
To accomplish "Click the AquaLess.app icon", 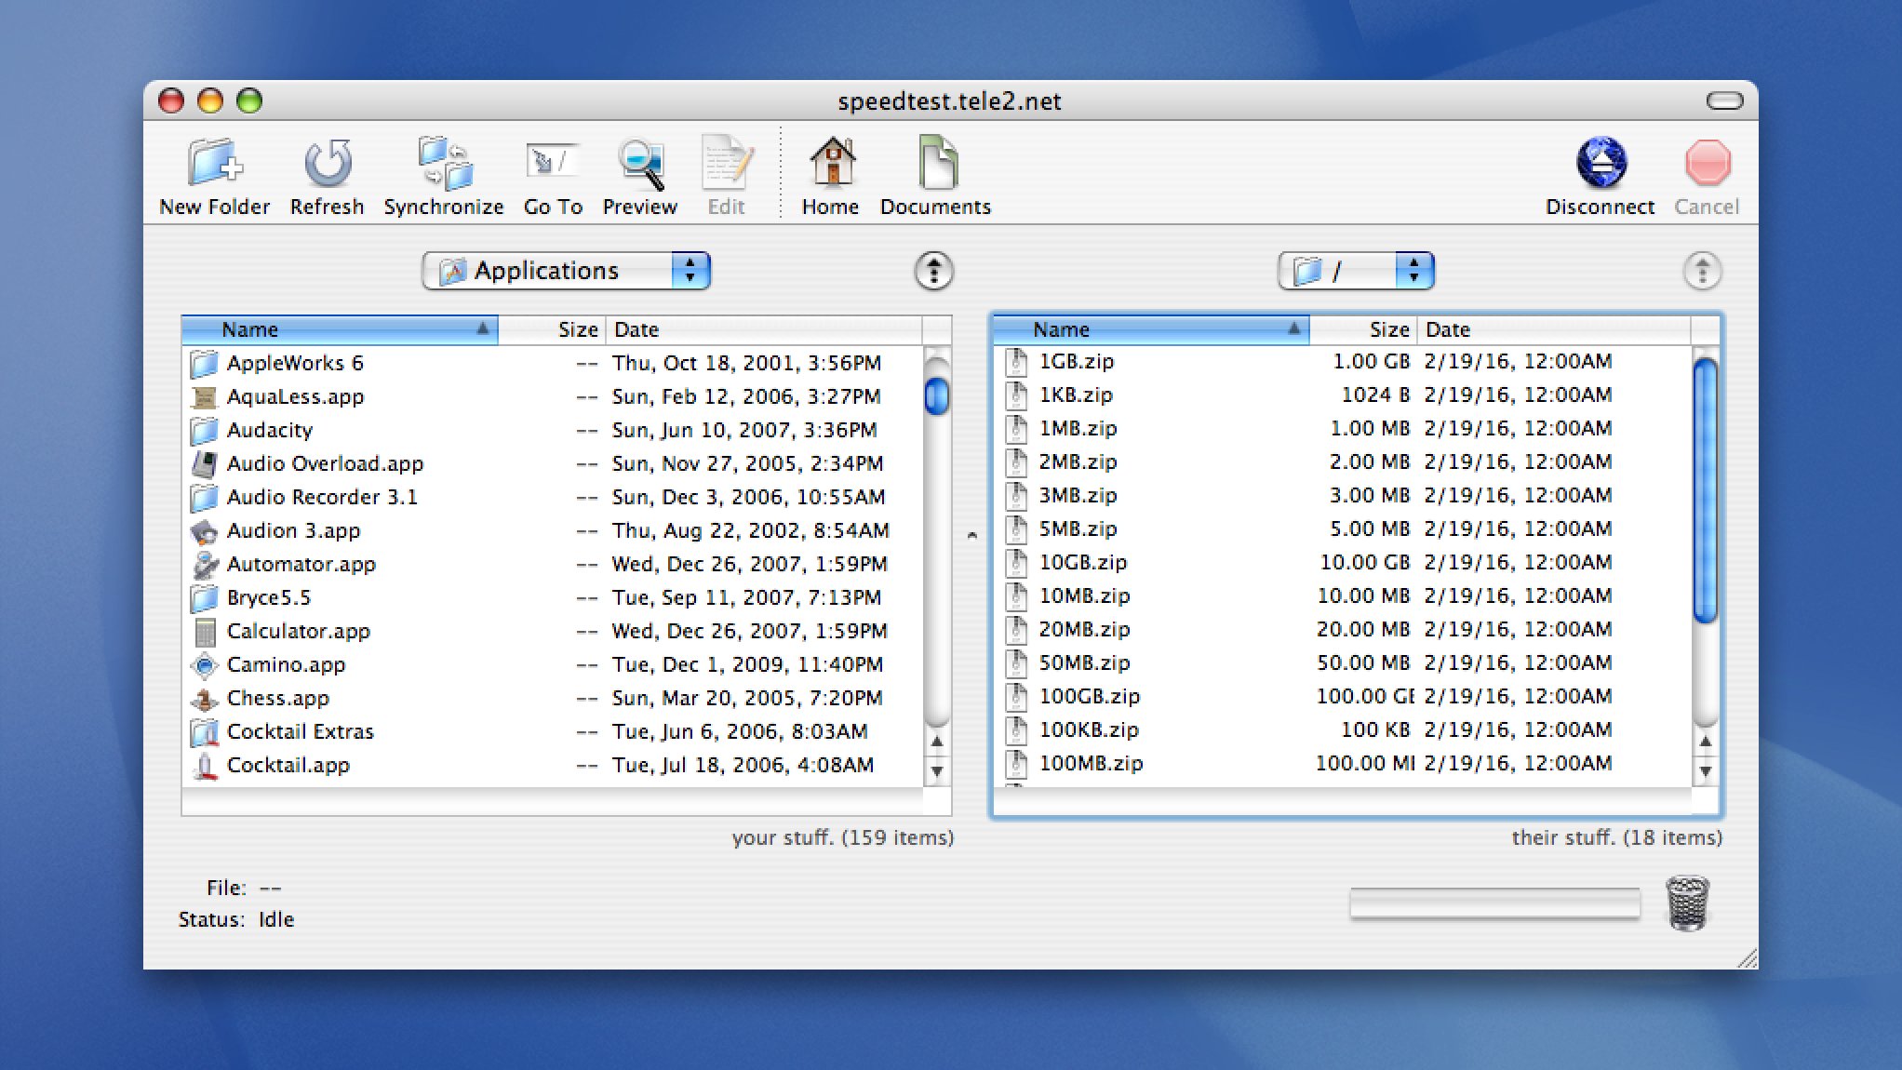I will (204, 396).
